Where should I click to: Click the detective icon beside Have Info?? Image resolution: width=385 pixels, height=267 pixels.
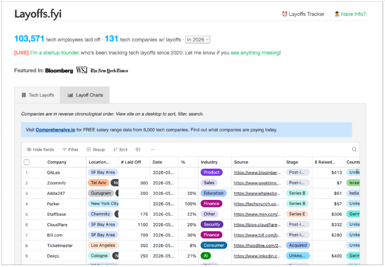[x=337, y=14]
